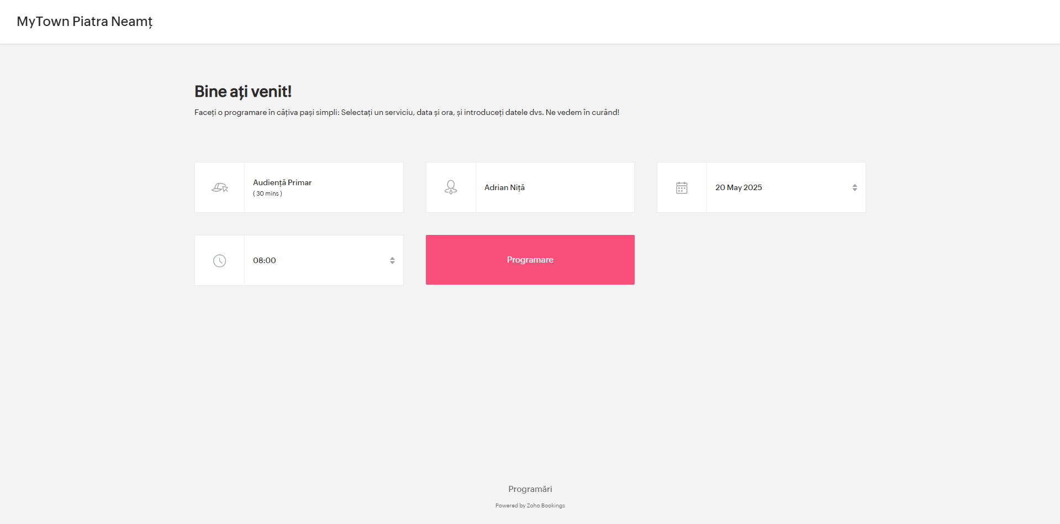Click the staff person icon

[451, 188]
